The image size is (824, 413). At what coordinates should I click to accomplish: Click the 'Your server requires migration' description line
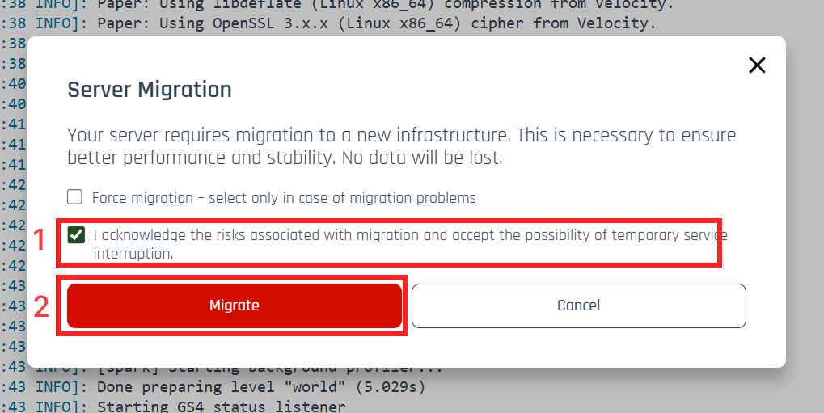(x=401, y=135)
